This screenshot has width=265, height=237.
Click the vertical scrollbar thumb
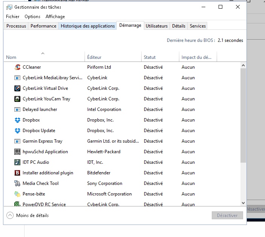tap(243, 115)
